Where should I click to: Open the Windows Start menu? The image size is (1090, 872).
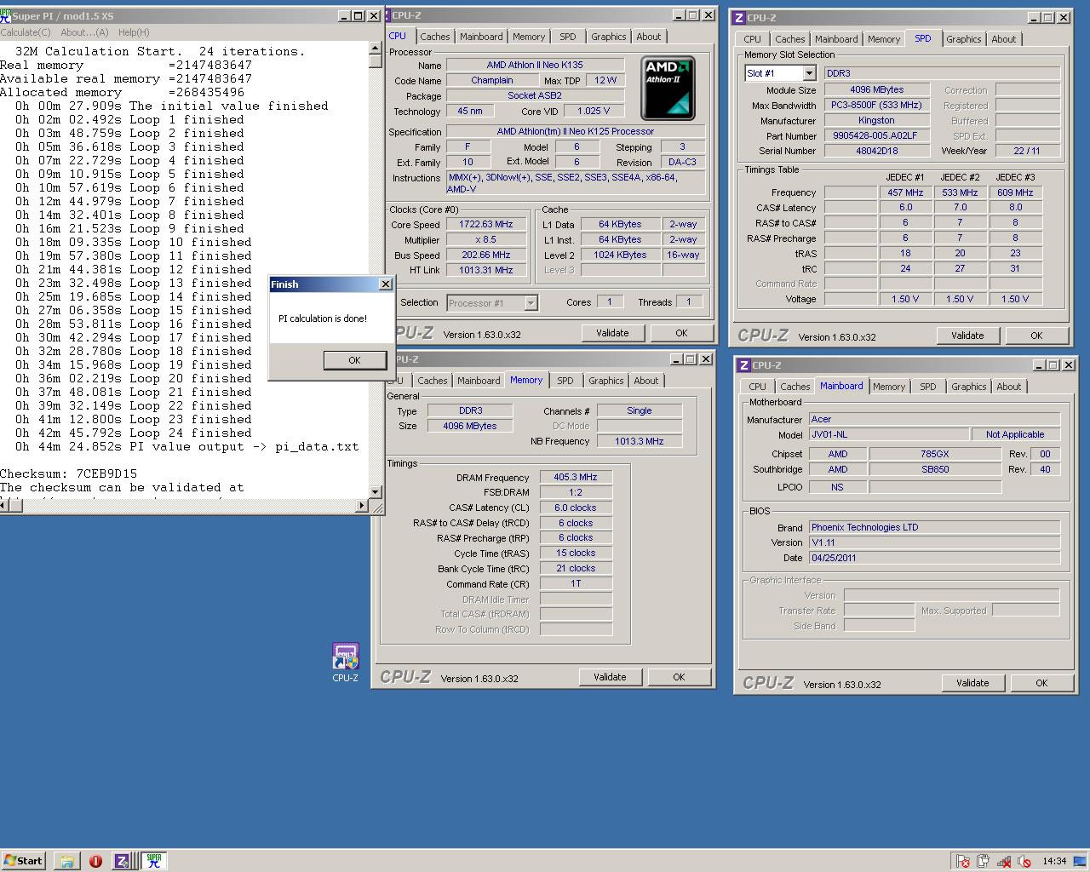[x=23, y=860]
